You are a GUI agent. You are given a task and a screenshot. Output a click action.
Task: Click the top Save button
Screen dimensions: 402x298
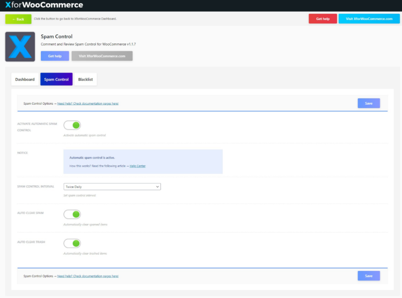point(369,103)
